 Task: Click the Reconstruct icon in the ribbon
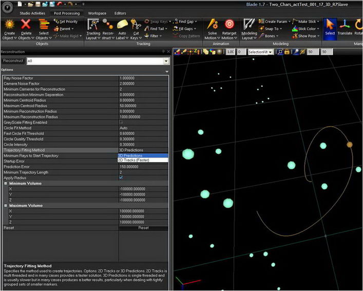click(108, 24)
